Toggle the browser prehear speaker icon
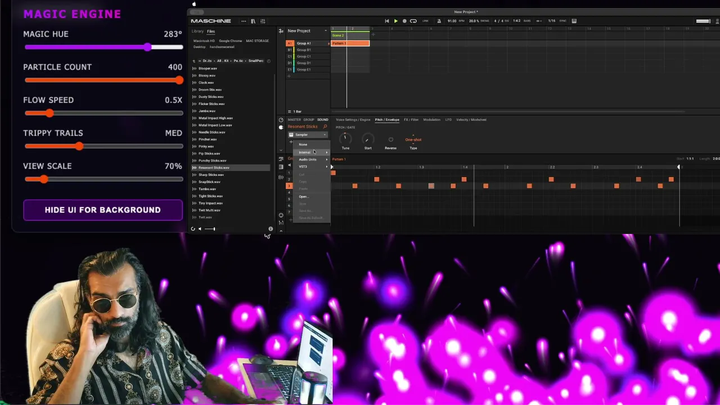The width and height of the screenshot is (720, 405). [x=200, y=229]
